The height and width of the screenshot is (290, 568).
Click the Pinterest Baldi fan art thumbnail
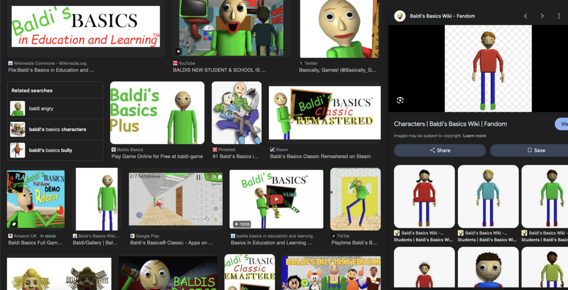pyautogui.click(x=236, y=113)
